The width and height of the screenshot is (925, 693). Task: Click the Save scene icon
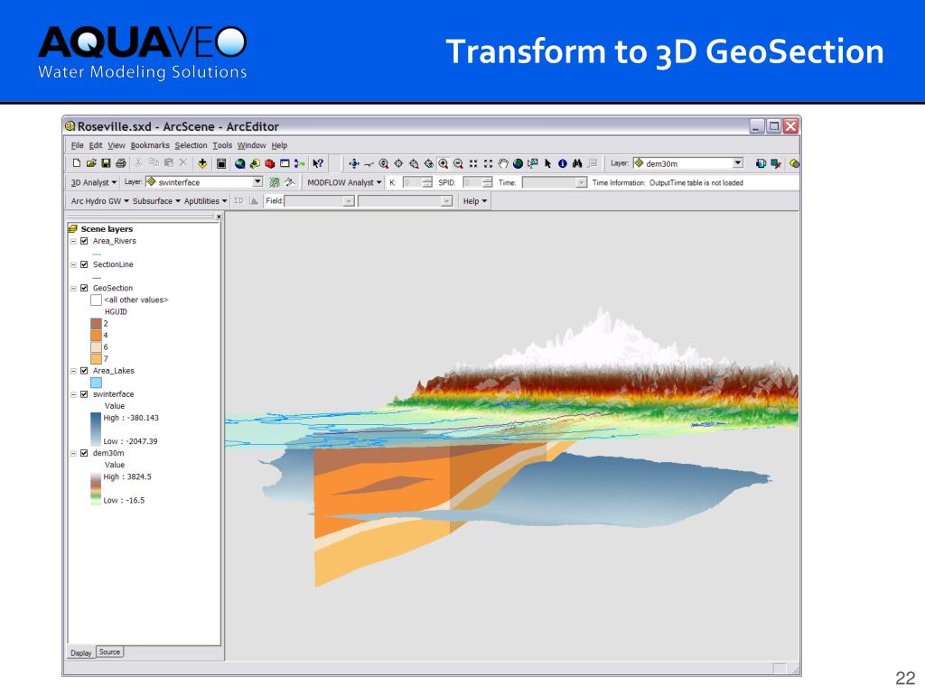[x=107, y=163]
